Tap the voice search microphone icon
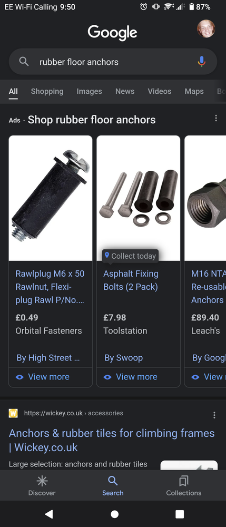This screenshot has width=226, height=527. click(201, 62)
